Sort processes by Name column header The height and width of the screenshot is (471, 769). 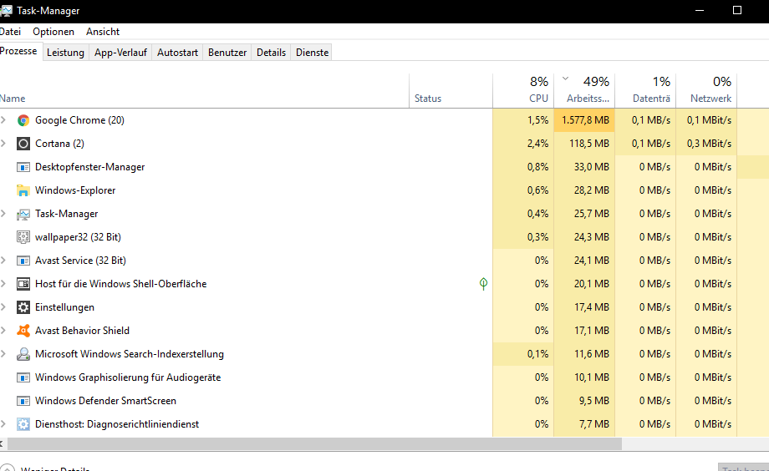click(x=204, y=91)
